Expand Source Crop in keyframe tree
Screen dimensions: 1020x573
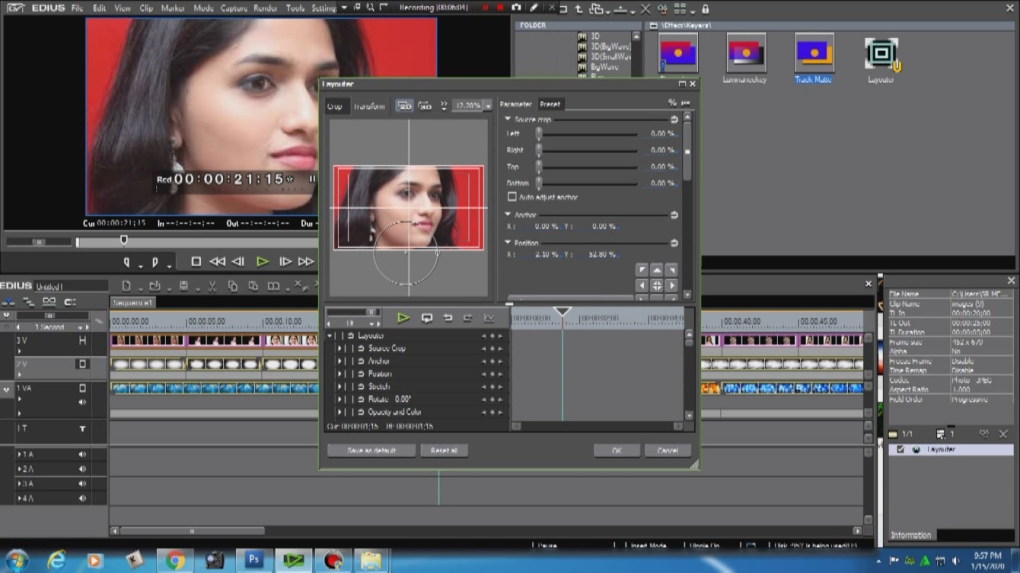340,348
